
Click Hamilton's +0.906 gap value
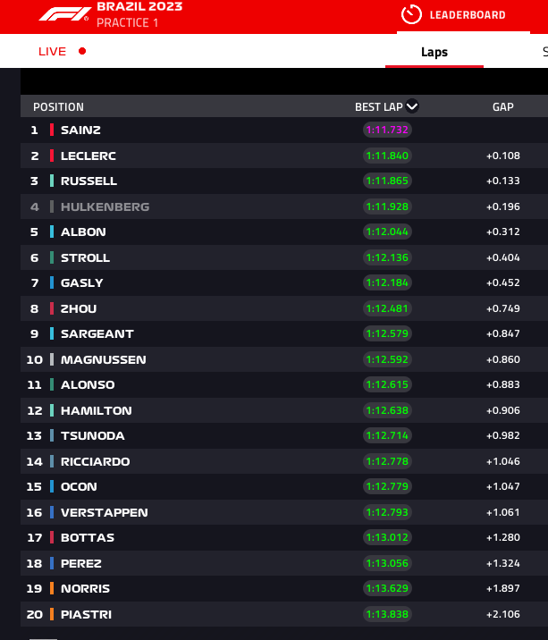503,410
